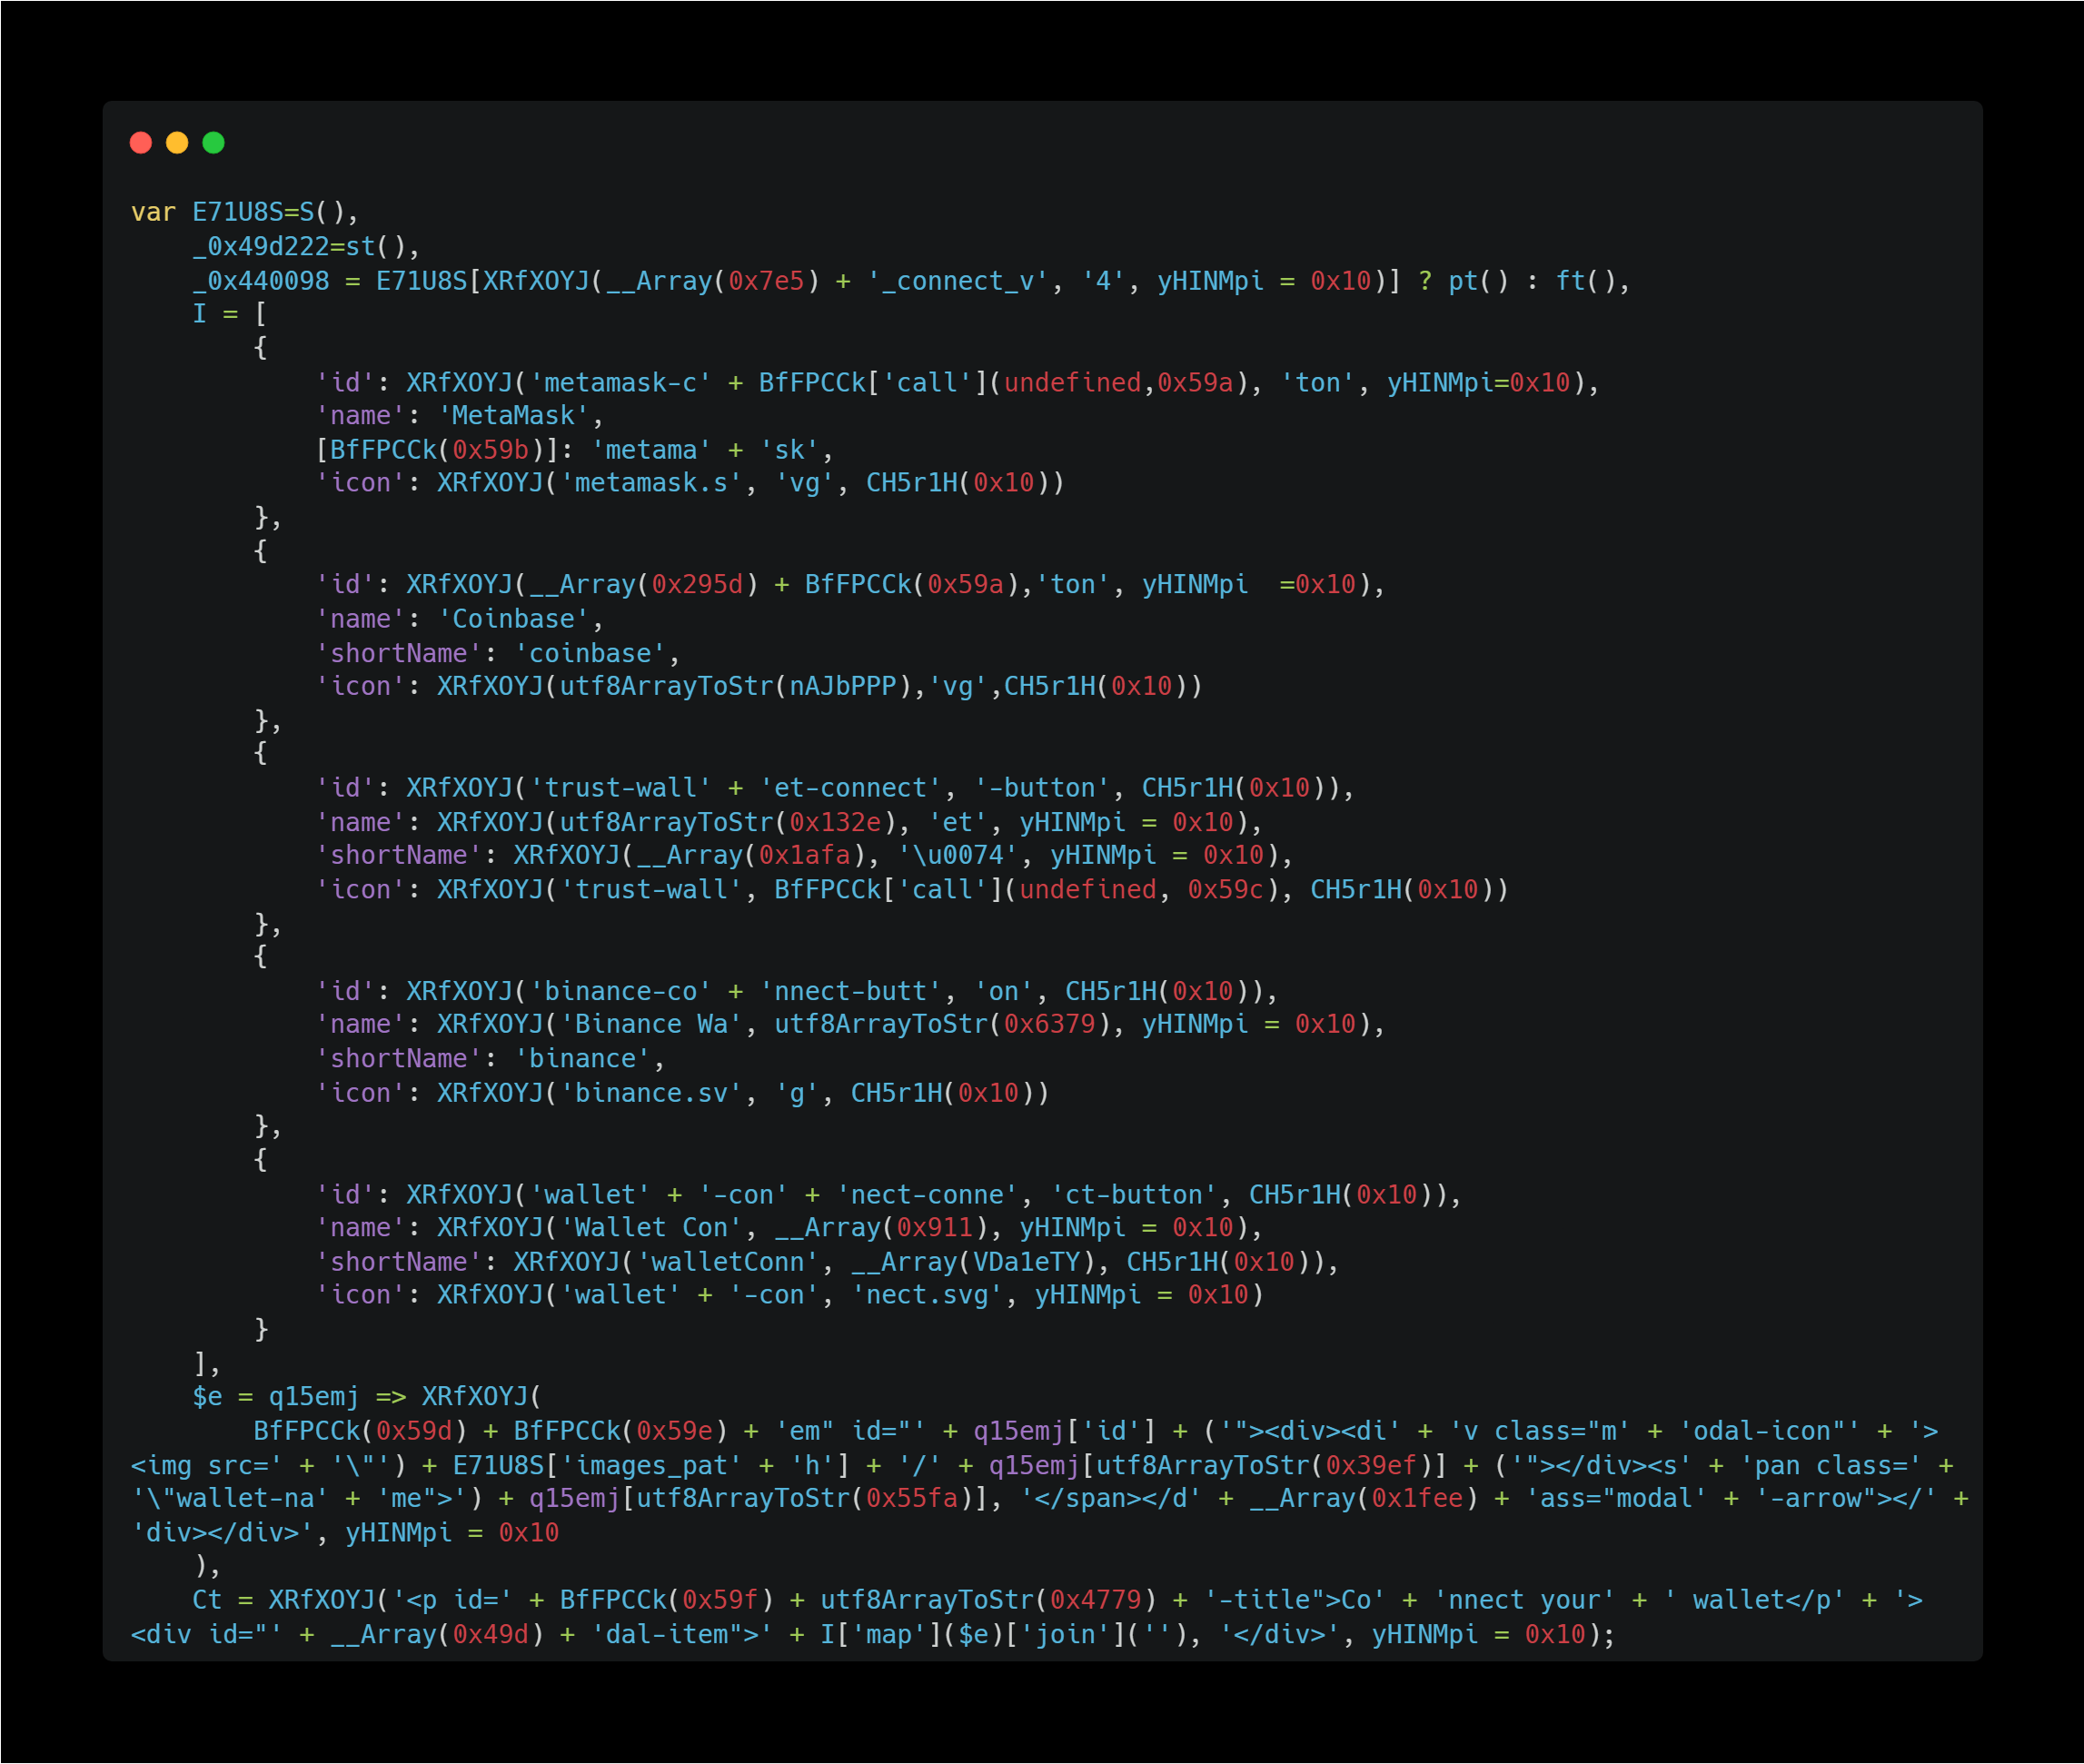
Task: Click the hex value 0x1fee
Action: pos(1418,1499)
